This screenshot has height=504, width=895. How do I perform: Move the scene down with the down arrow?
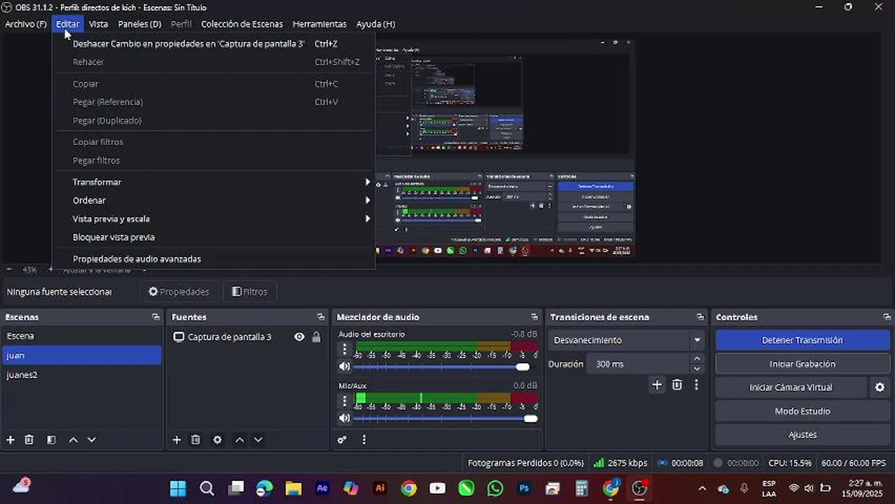pos(91,440)
